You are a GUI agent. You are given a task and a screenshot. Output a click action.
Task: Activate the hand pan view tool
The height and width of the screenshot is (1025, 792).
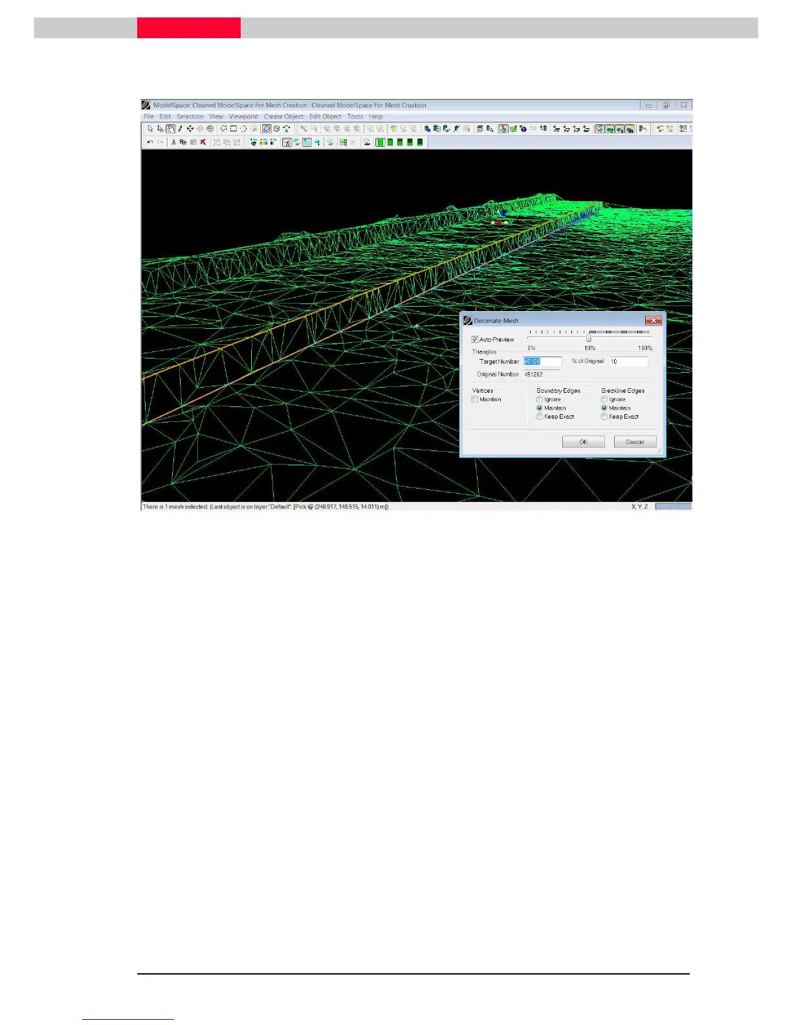click(x=171, y=129)
